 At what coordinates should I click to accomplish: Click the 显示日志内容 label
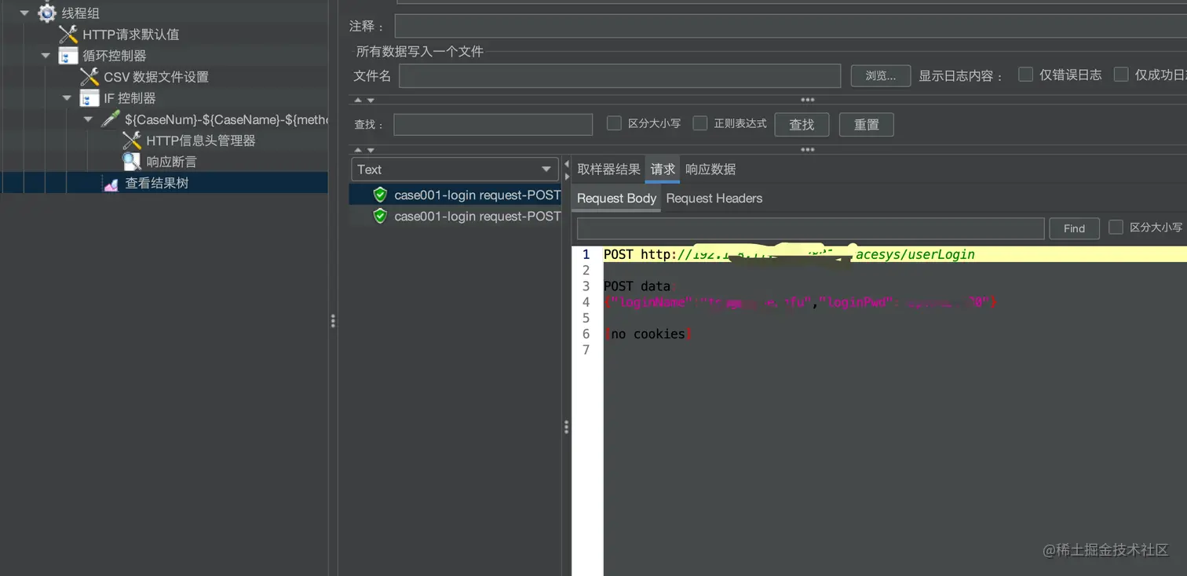(961, 76)
